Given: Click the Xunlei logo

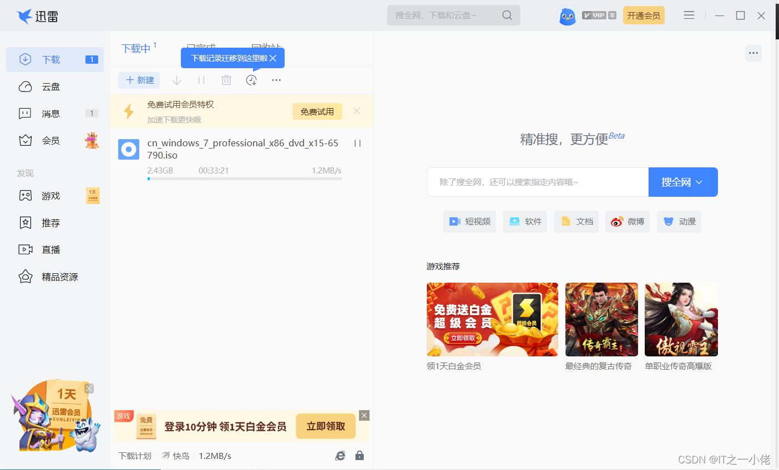Looking at the screenshot, I should tap(37, 17).
